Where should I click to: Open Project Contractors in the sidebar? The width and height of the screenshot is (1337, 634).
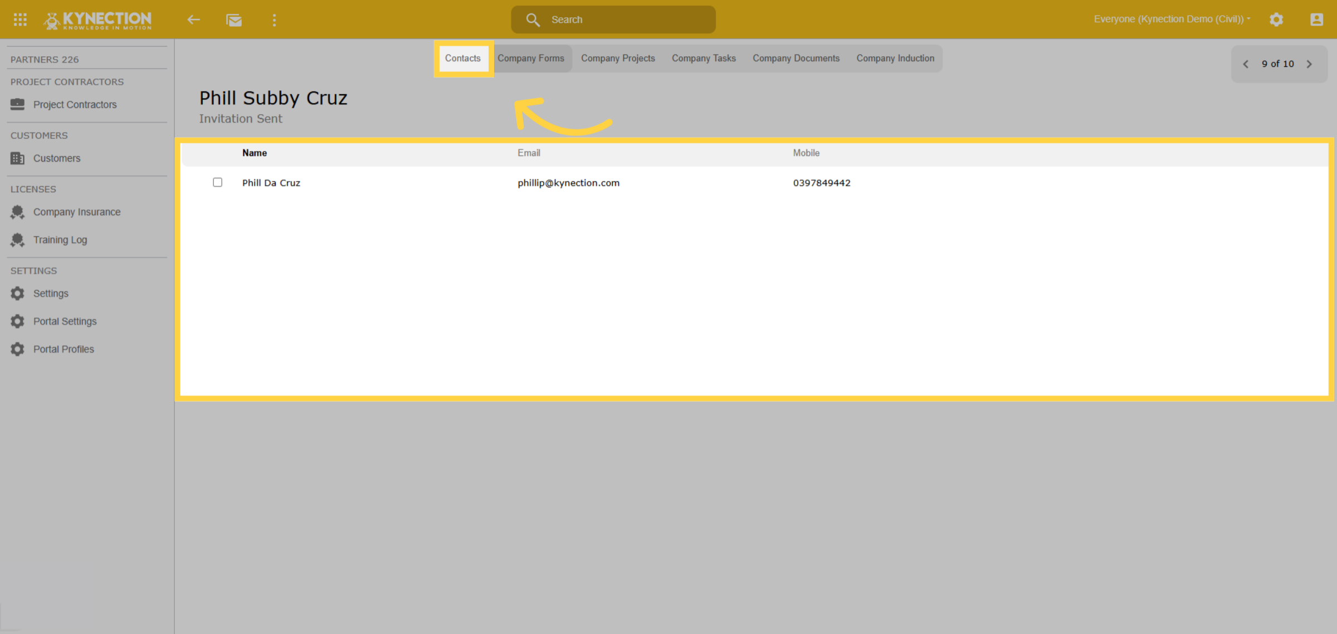(75, 104)
